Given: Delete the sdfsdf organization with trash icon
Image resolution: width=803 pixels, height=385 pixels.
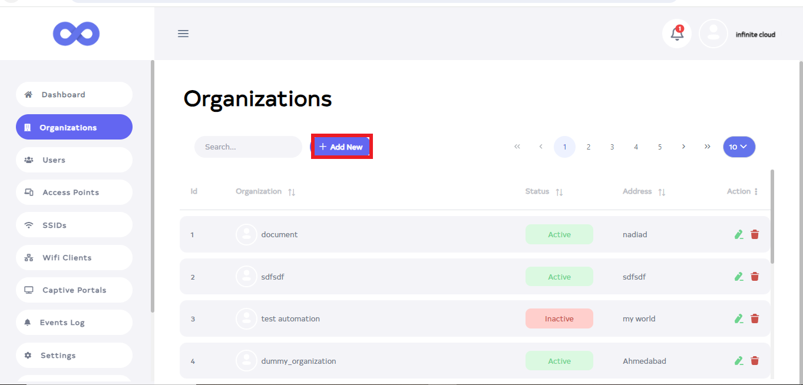Looking at the screenshot, I should click(755, 277).
